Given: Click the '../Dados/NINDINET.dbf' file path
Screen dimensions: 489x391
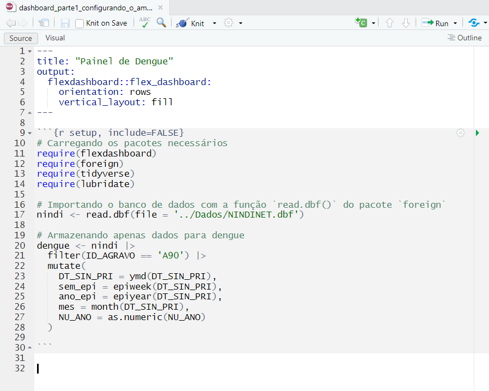Looking at the screenshot, I should tap(236, 214).
